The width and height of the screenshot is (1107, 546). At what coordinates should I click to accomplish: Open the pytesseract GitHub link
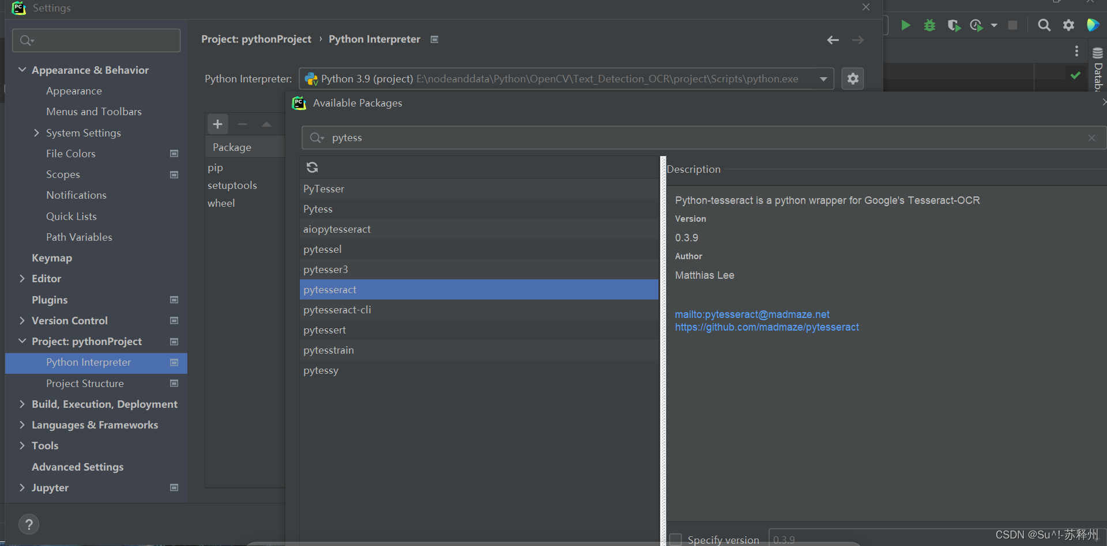[x=767, y=327]
